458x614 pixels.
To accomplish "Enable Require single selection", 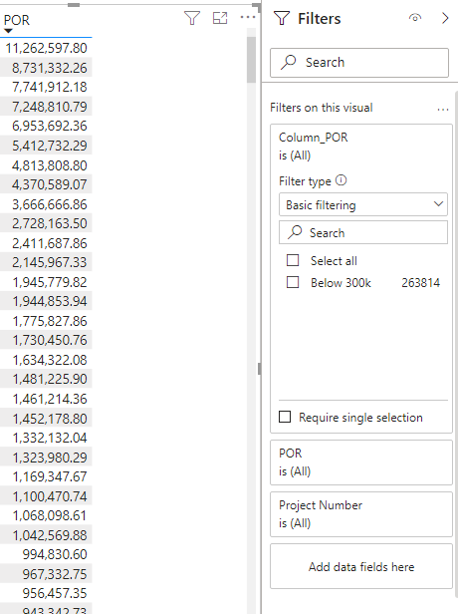I will pyautogui.click(x=285, y=417).
